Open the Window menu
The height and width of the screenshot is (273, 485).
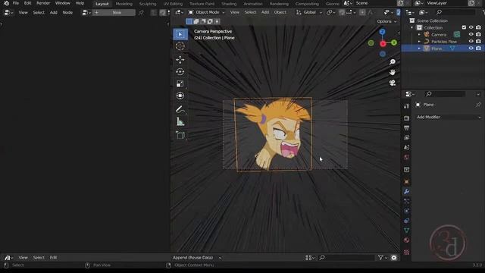(62, 3)
